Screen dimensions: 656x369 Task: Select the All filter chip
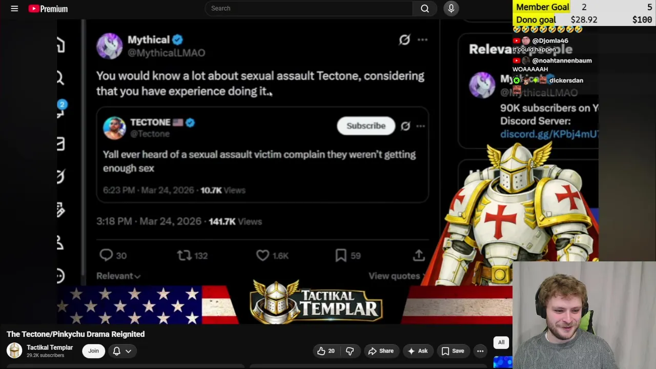[x=501, y=342]
